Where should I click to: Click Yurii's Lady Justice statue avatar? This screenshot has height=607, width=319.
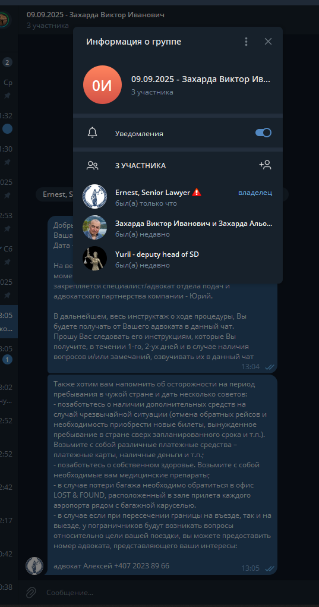pos(94,258)
